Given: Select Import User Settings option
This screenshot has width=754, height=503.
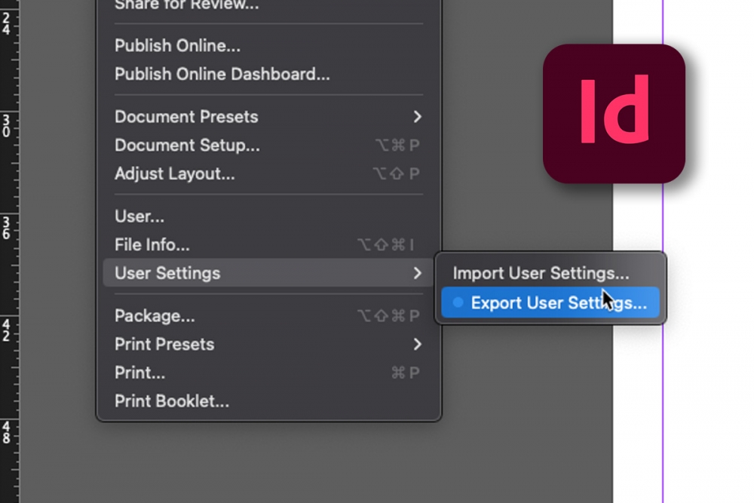Looking at the screenshot, I should 541,273.
